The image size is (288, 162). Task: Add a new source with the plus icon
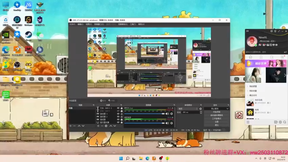(98, 126)
